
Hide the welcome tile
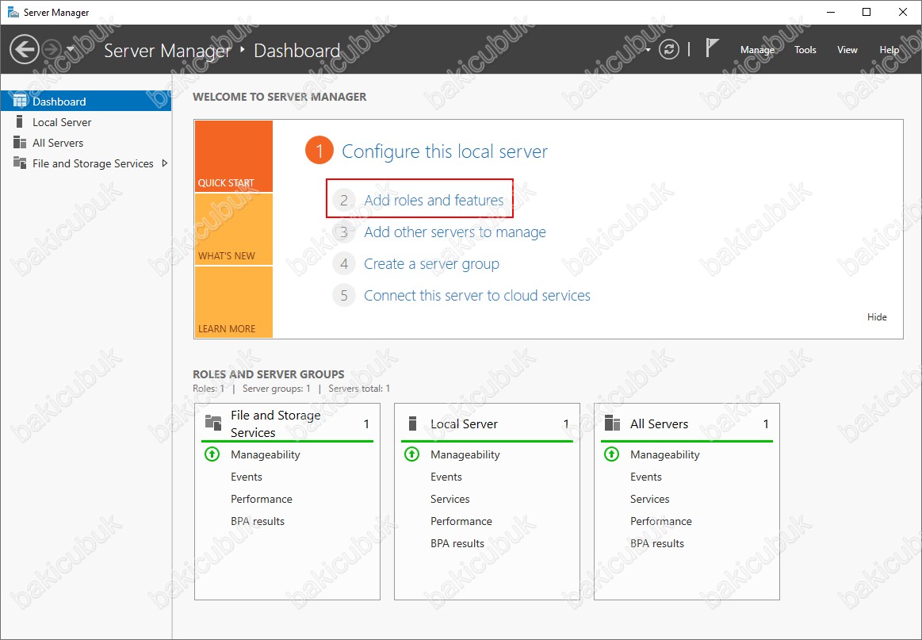pos(877,317)
